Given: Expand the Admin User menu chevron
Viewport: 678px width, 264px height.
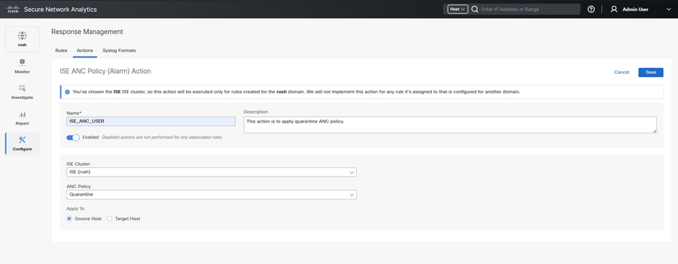Looking at the screenshot, I should pos(668,9).
